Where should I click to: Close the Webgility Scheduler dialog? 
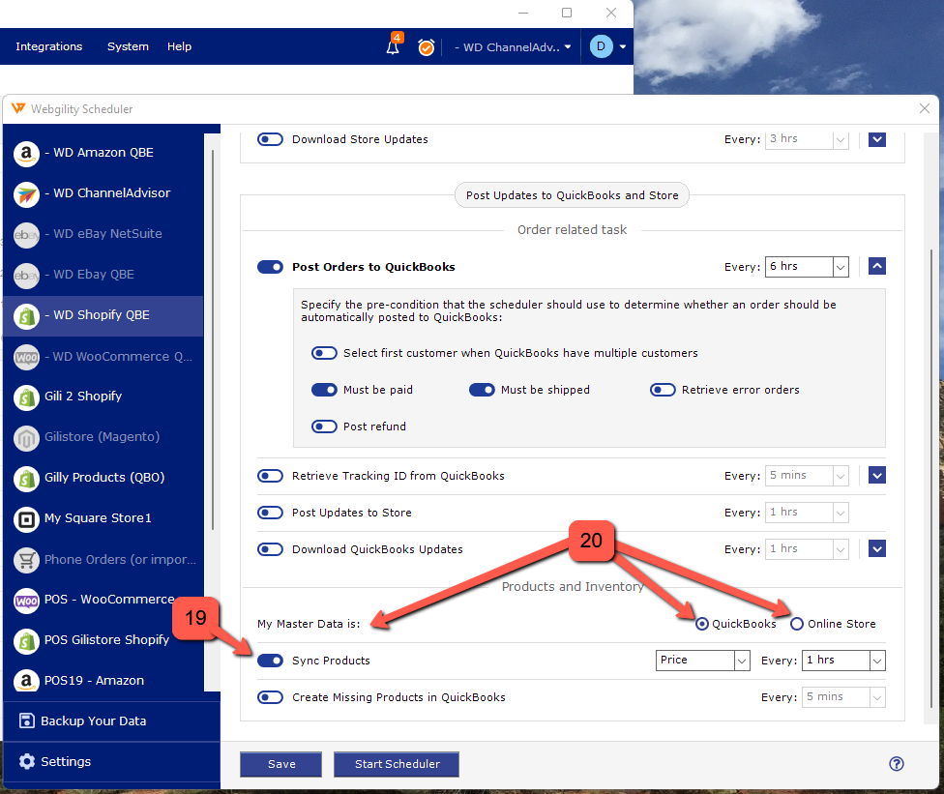(925, 108)
